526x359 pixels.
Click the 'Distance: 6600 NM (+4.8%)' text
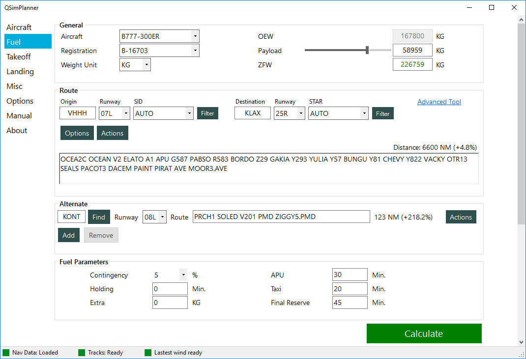(x=435, y=147)
